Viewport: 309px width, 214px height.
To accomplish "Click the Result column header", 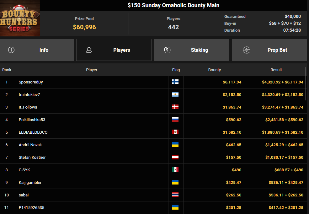I will [x=276, y=70].
